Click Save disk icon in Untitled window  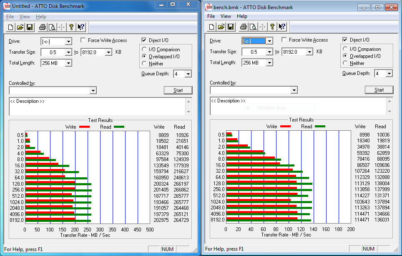click(x=30, y=27)
